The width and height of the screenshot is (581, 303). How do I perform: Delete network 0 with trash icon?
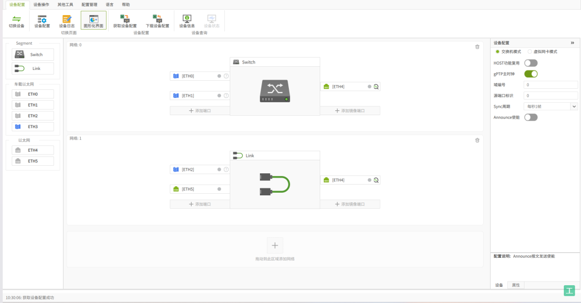tap(477, 47)
